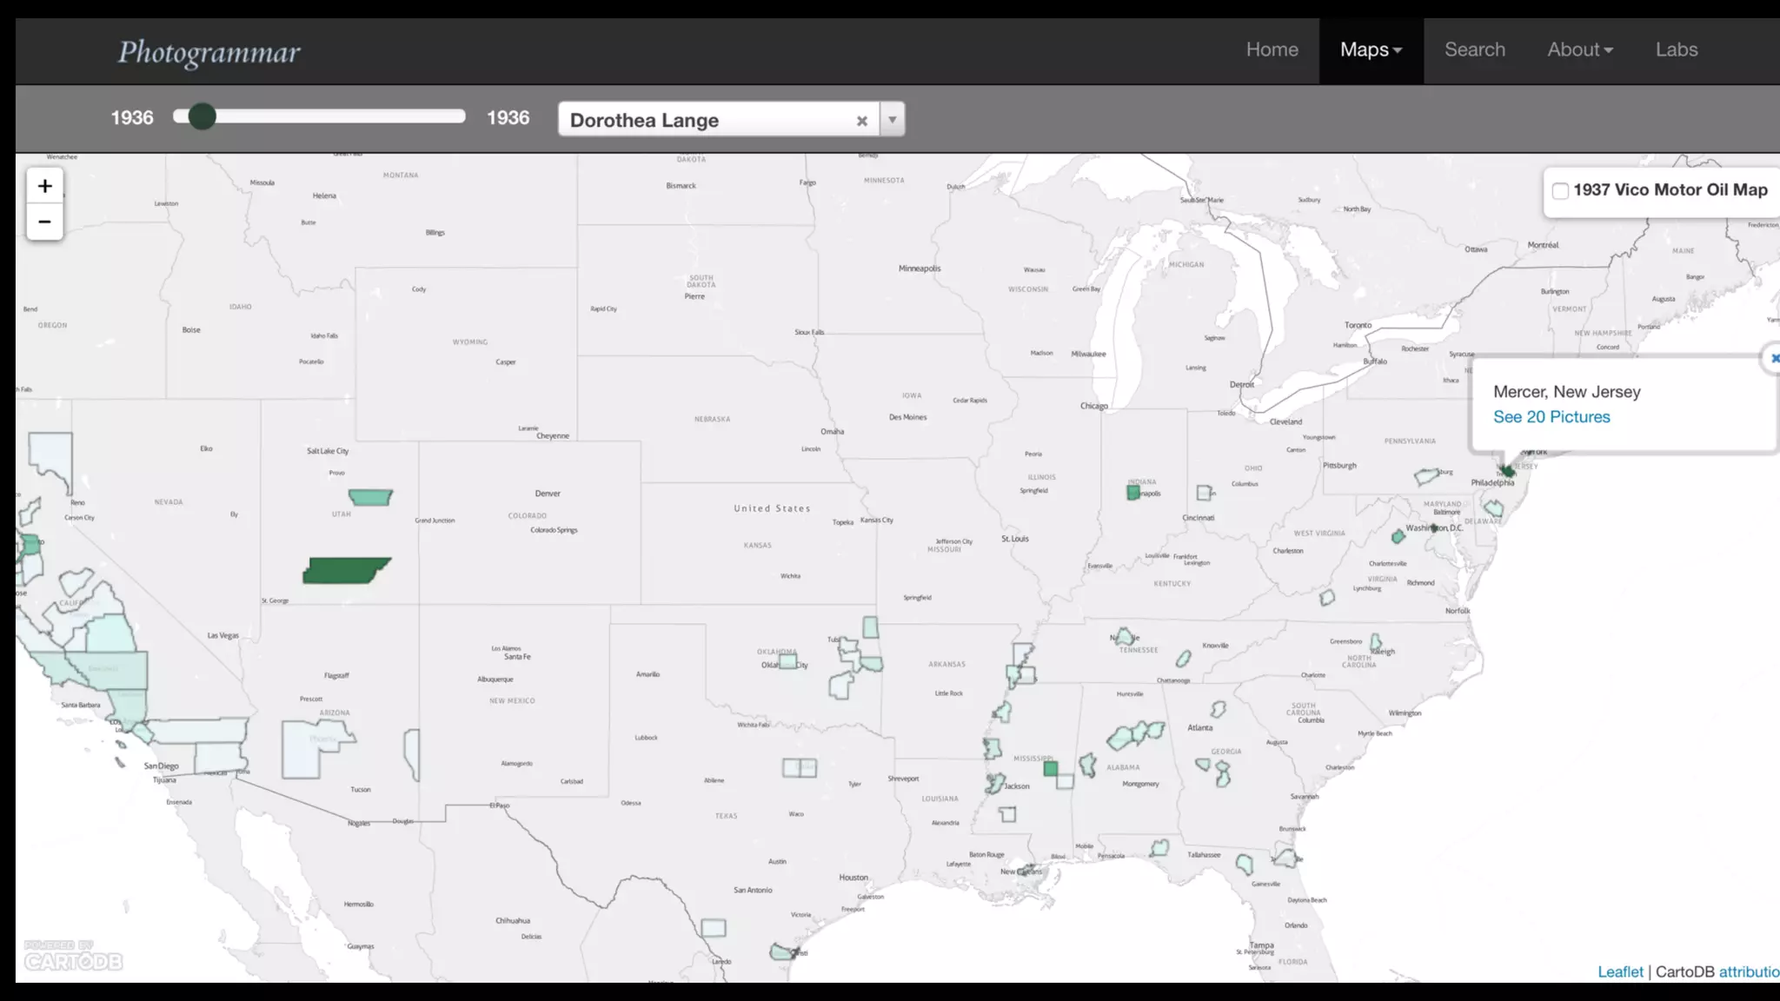Click the Leaflet attribution link

point(1619,971)
